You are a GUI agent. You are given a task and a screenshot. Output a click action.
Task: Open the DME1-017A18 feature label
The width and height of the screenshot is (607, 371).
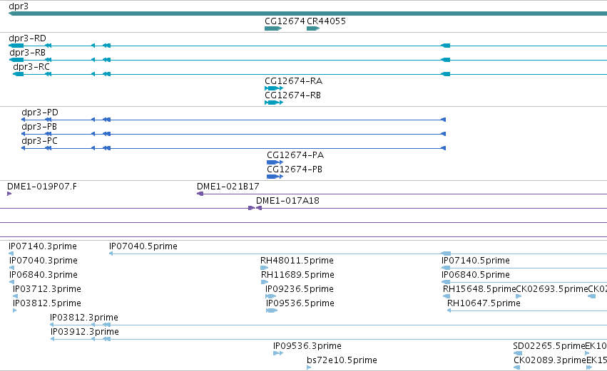[287, 201]
